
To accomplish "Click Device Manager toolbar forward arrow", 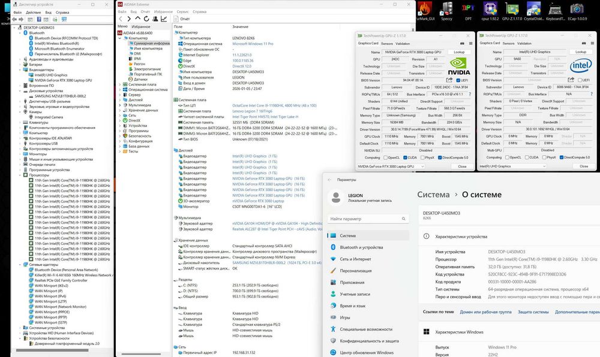I will tap(21, 19).
